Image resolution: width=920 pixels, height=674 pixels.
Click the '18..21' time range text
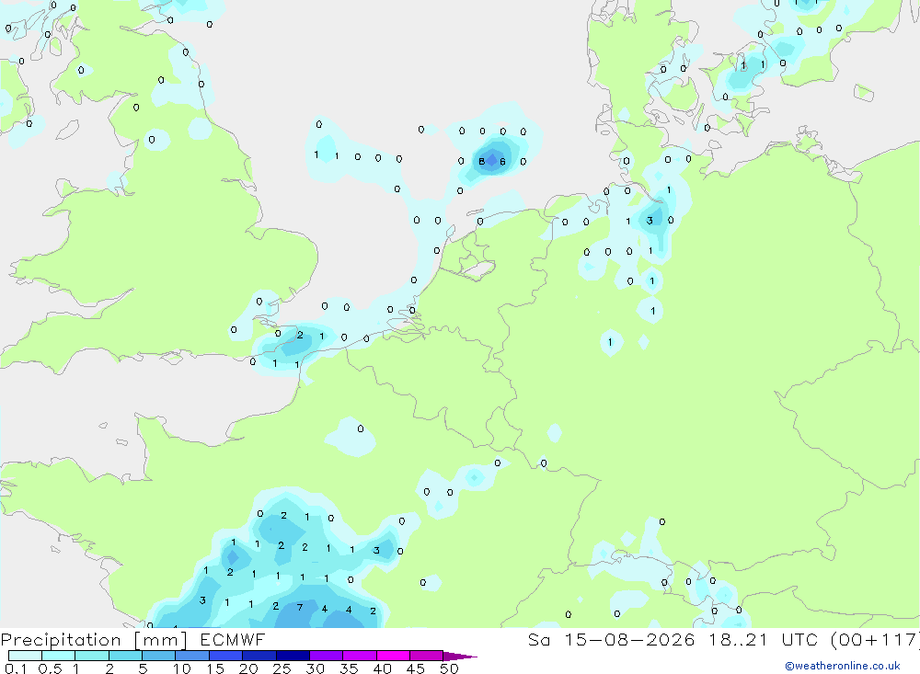tap(738, 639)
